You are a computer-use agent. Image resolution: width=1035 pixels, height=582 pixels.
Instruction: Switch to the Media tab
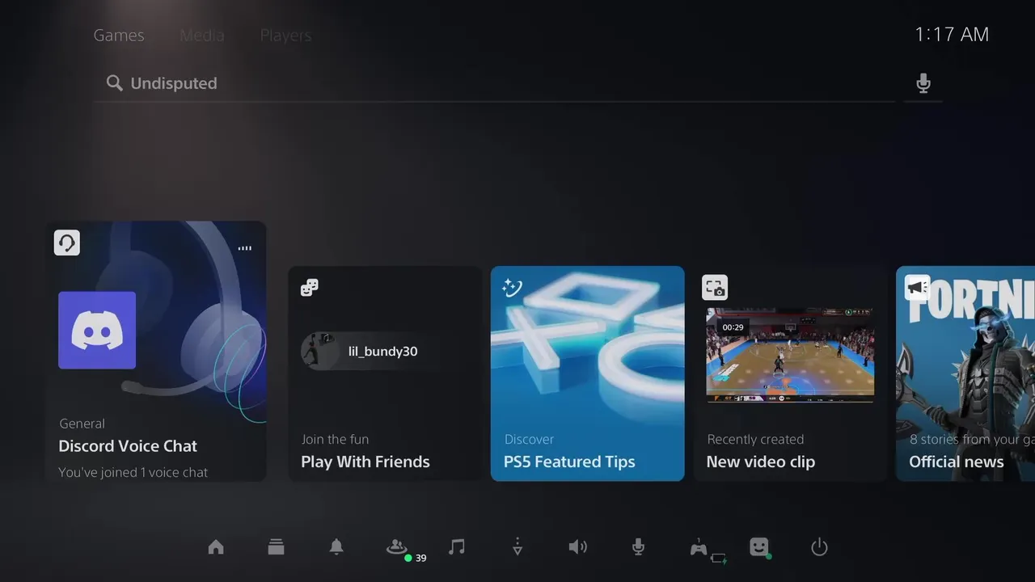pyautogui.click(x=202, y=36)
